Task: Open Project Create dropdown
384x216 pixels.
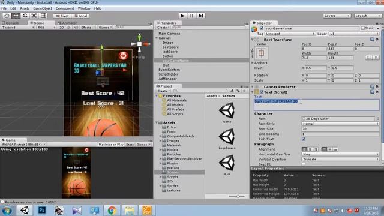Action: 163,91
